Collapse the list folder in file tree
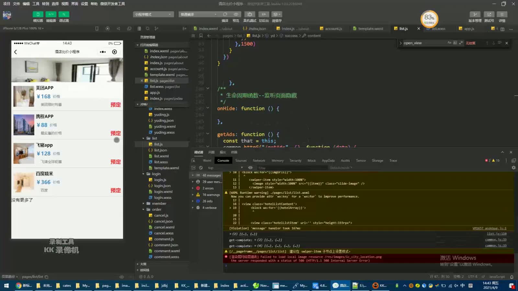Screen dimensions: 518x291 [143, 138]
